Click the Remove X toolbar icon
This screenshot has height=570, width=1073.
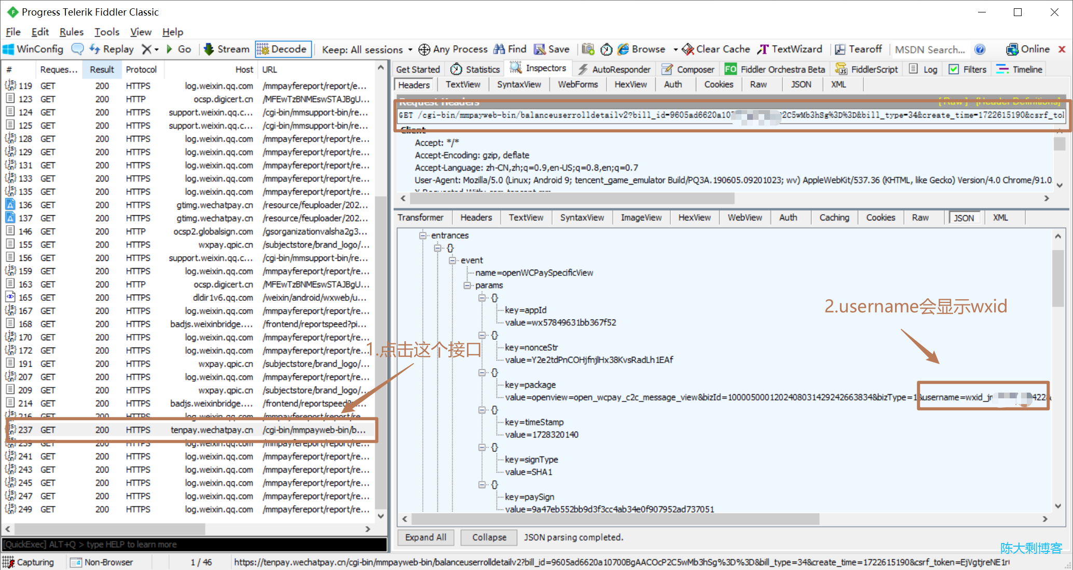(x=147, y=49)
